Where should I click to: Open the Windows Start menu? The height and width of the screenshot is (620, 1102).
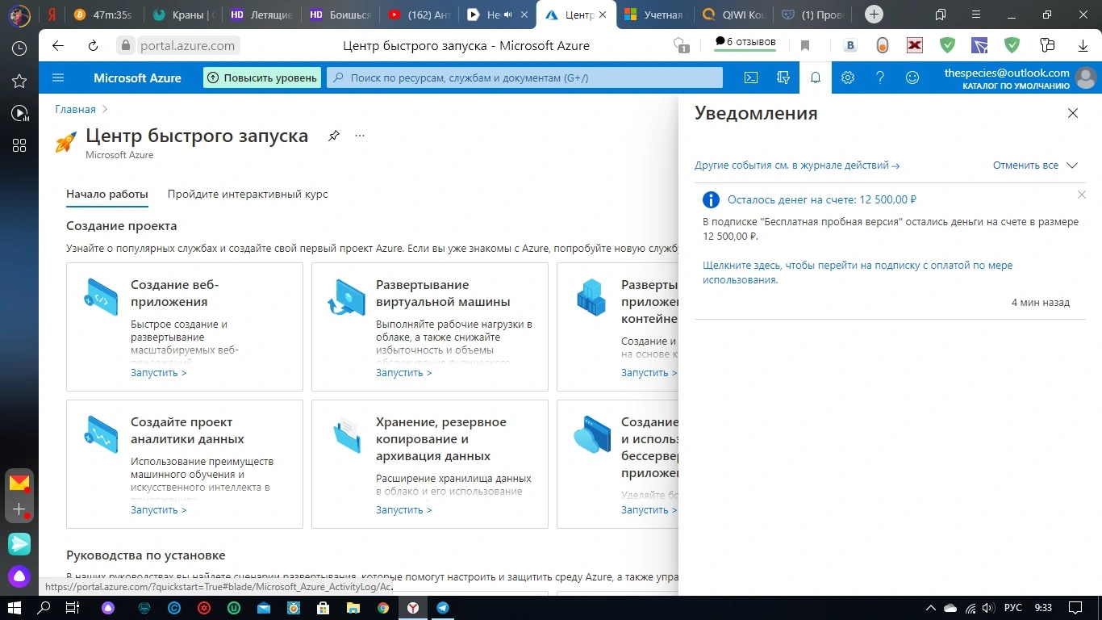[x=15, y=608]
